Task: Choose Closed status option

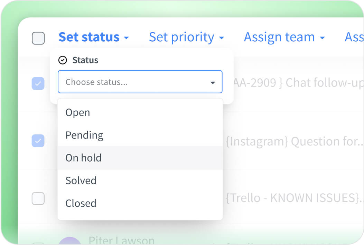Action: [x=81, y=203]
